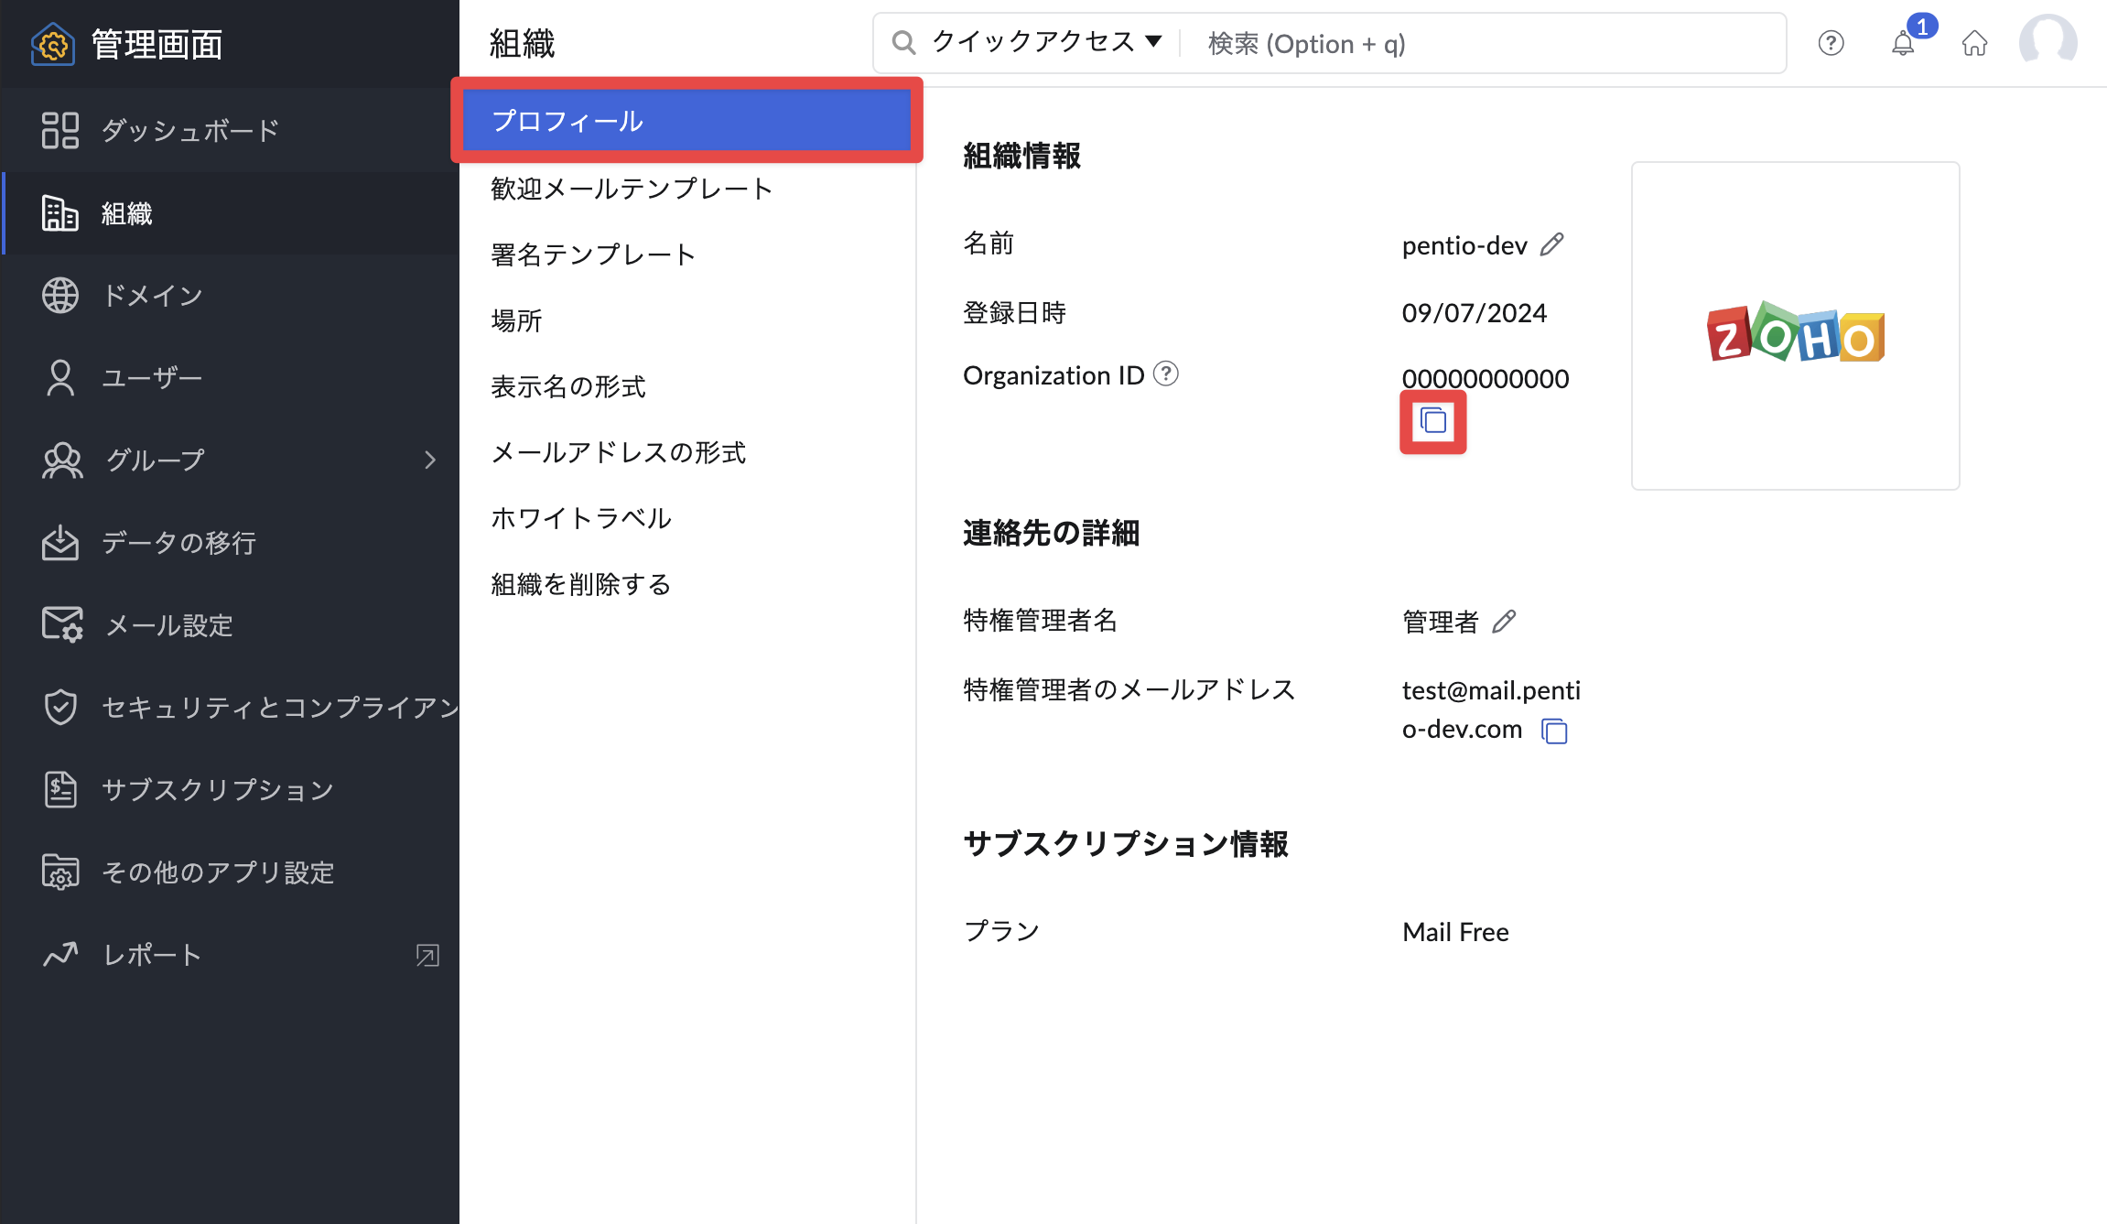
Task: Click the security shield icon
Action: (x=60, y=707)
